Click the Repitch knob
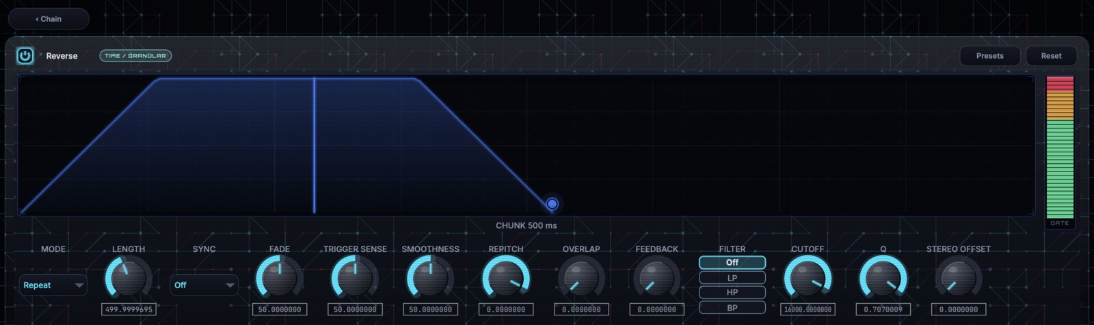 pyautogui.click(x=505, y=279)
